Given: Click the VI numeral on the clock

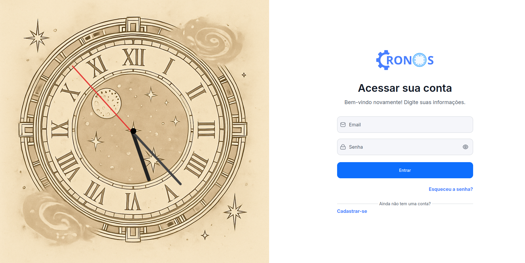Looking at the screenshot, I should click(133, 201).
